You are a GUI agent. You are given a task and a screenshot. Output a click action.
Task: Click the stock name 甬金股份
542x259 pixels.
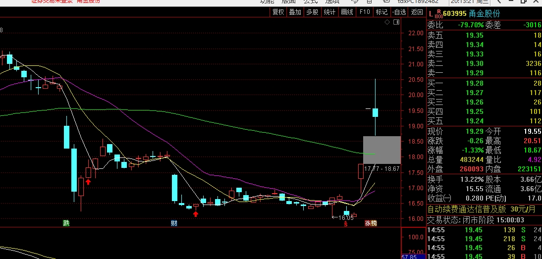484,14
